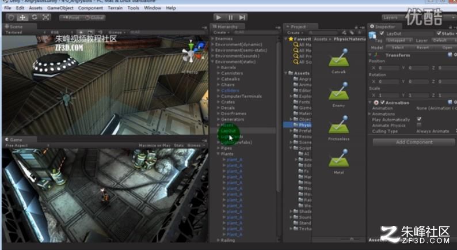Click the Hierarchy vertical scrollbar
457x250 pixels.
(x=278, y=117)
